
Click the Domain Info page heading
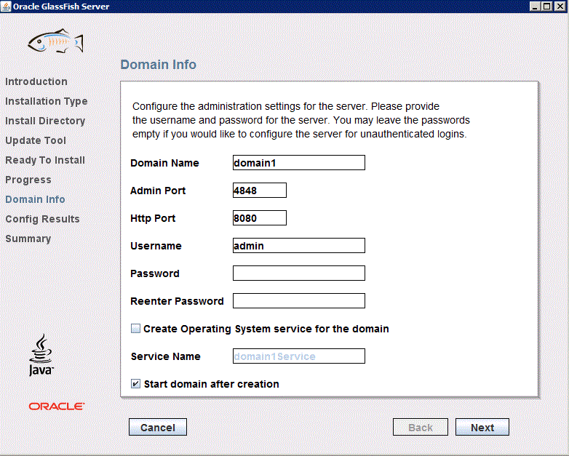158,65
